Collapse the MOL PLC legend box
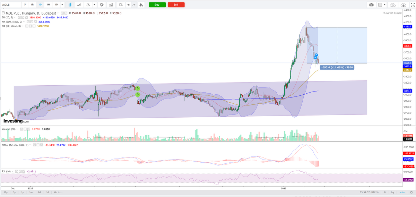This screenshot has height=197, width=416. click(x=3, y=13)
